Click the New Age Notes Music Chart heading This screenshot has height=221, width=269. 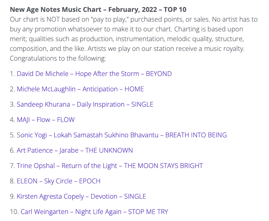[98, 9]
